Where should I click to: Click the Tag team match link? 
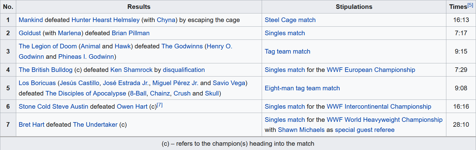(x=287, y=51)
